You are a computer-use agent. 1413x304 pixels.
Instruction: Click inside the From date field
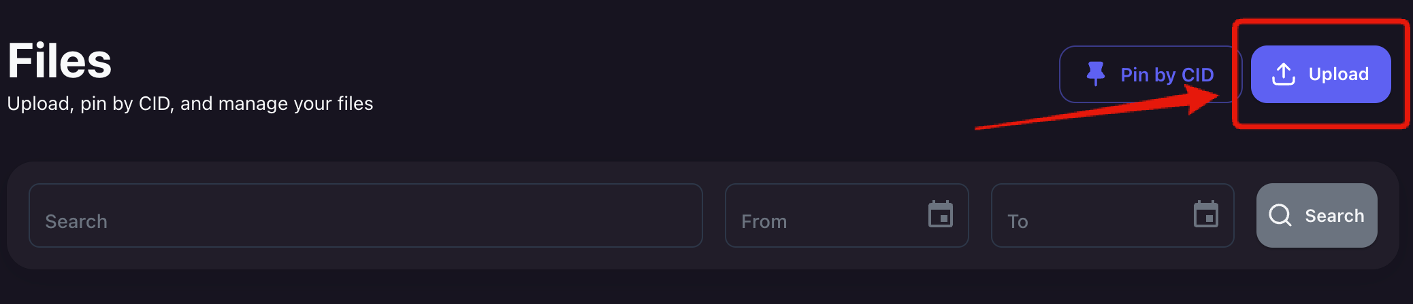tap(847, 215)
